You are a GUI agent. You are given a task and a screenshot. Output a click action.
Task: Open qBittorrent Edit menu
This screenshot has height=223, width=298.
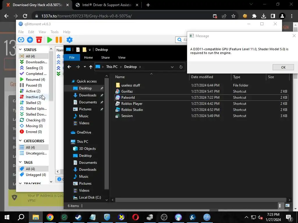click(x=31, y=32)
